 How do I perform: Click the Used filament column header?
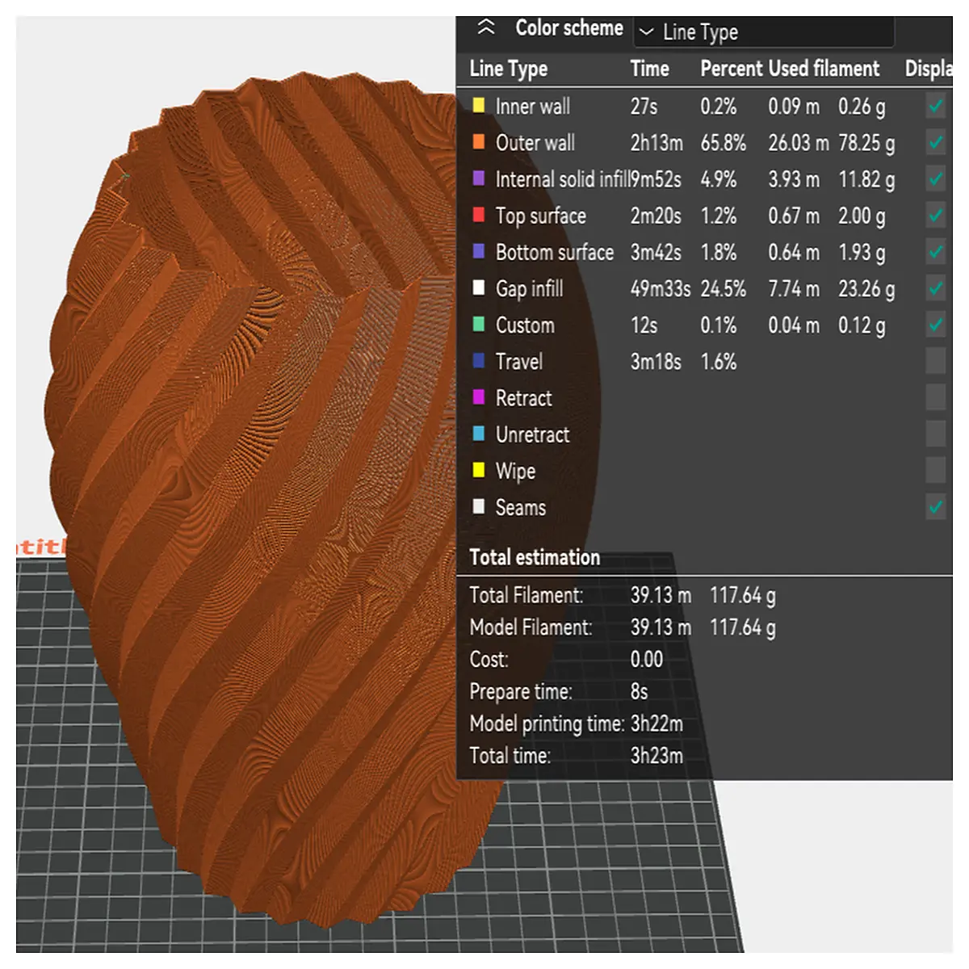824,69
